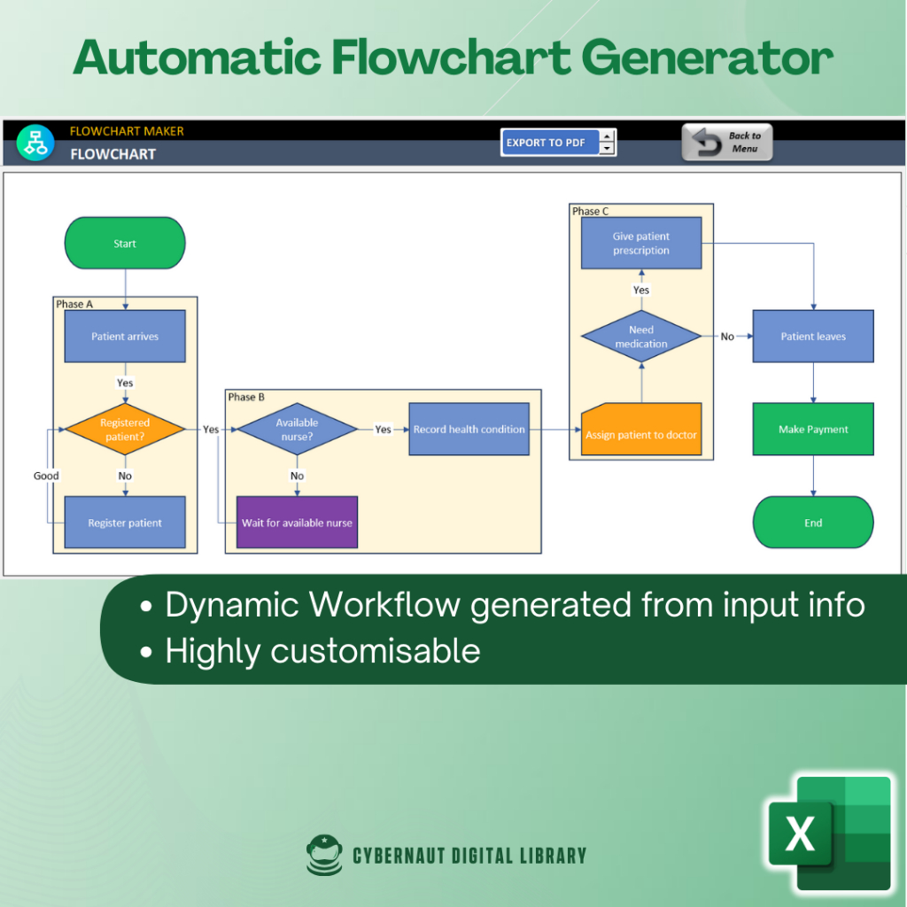Viewport: 907px width, 907px height.
Task: Click the No label beside Patient leaves
Action: [x=727, y=336]
